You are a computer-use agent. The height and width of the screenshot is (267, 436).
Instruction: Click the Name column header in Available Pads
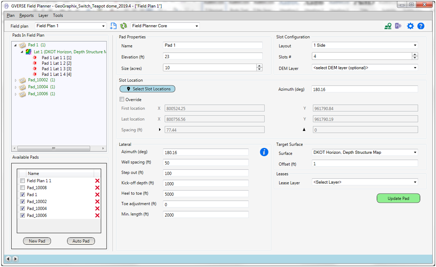60,173
